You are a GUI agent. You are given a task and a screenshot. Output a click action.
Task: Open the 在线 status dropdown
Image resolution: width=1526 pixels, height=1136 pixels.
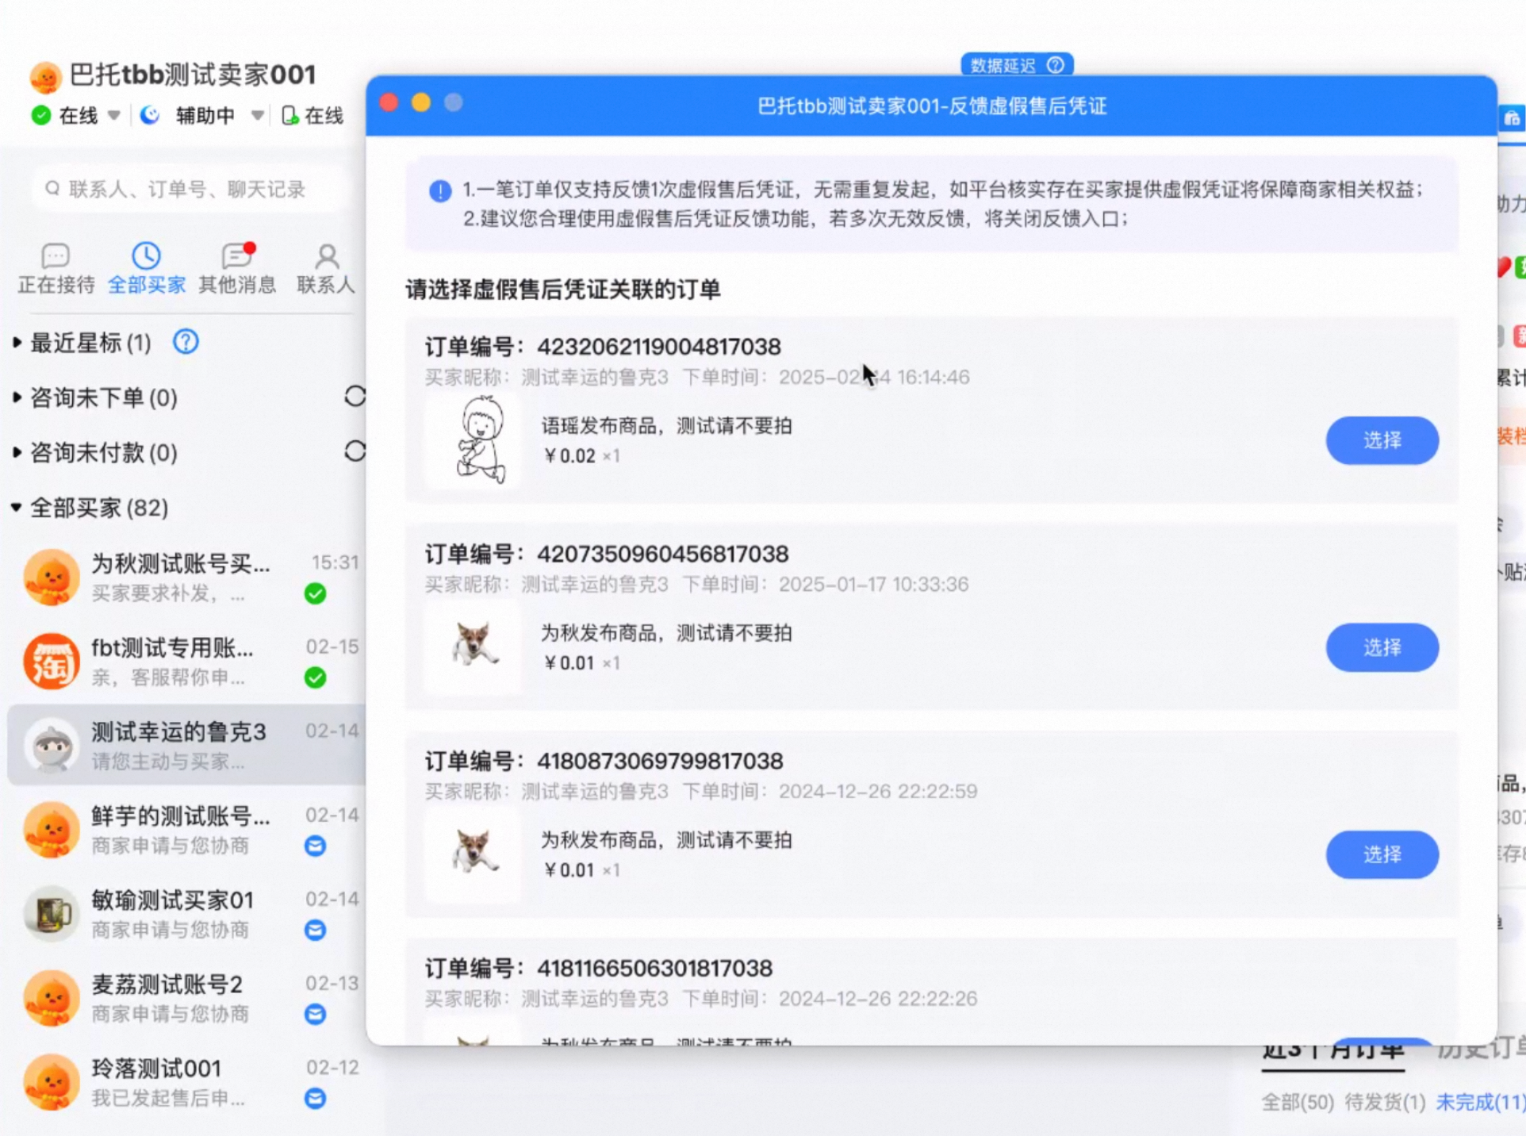pyautogui.click(x=113, y=116)
